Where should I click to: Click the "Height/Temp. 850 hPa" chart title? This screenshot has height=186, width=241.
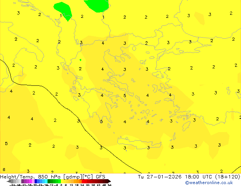31,177
